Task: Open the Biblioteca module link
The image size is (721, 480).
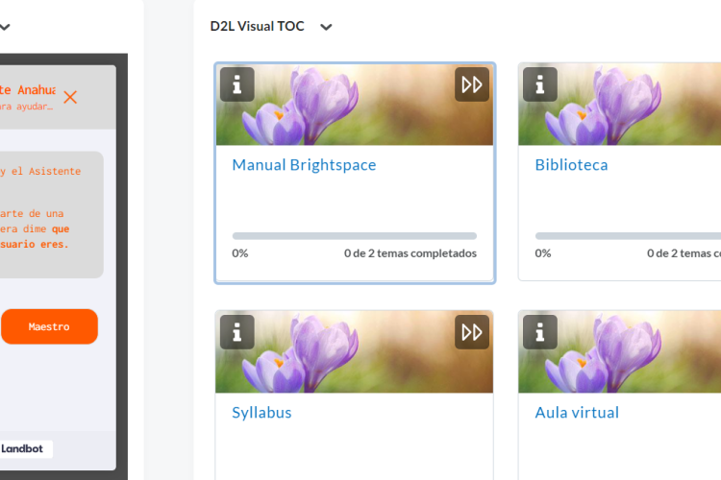Action: tap(571, 165)
